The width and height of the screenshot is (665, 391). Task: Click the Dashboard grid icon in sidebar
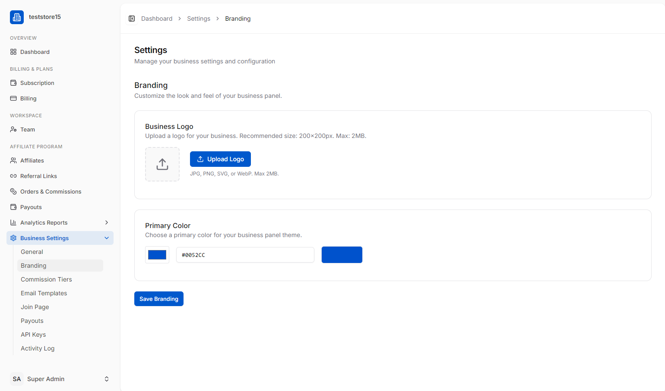click(x=13, y=52)
